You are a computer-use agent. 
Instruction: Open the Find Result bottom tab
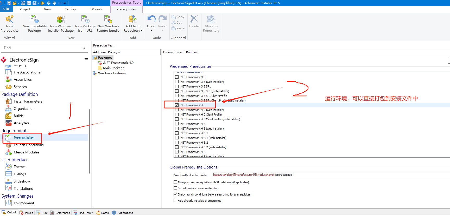pyautogui.click(x=83, y=213)
